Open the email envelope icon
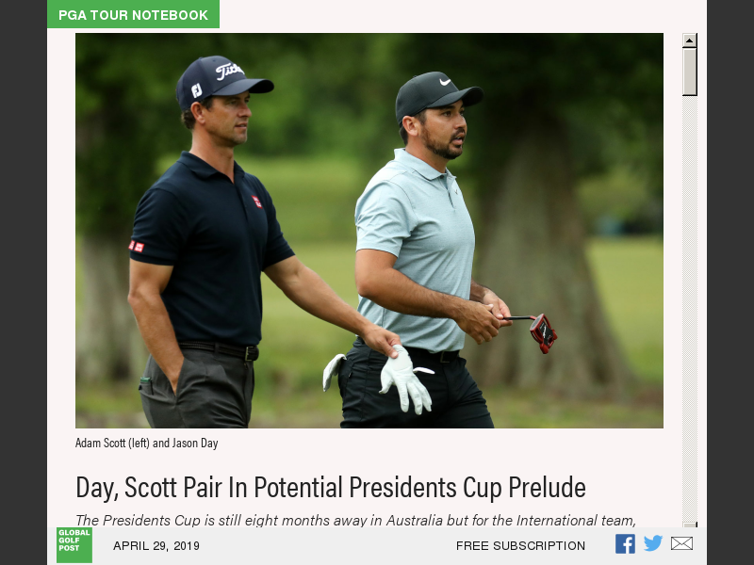 click(681, 543)
